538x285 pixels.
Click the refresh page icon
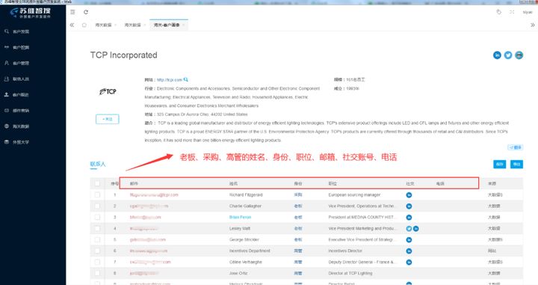click(86, 12)
